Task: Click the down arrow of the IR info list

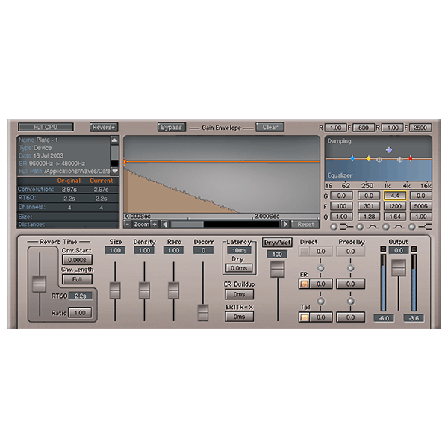Action: pyautogui.click(x=114, y=171)
